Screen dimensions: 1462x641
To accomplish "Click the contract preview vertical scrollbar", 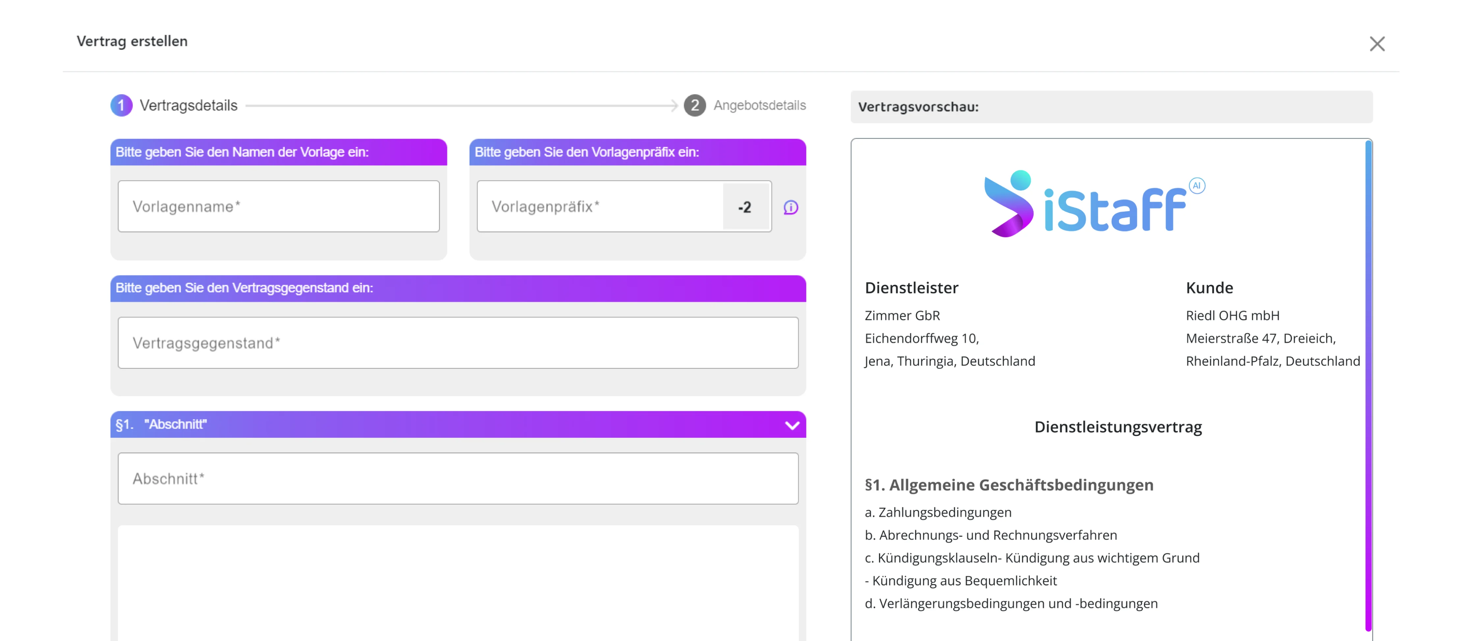I will (x=1368, y=386).
